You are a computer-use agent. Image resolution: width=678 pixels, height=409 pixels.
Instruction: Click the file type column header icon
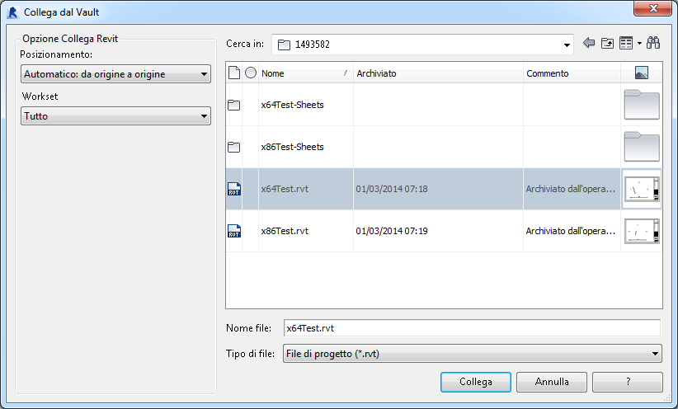coord(234,73)
